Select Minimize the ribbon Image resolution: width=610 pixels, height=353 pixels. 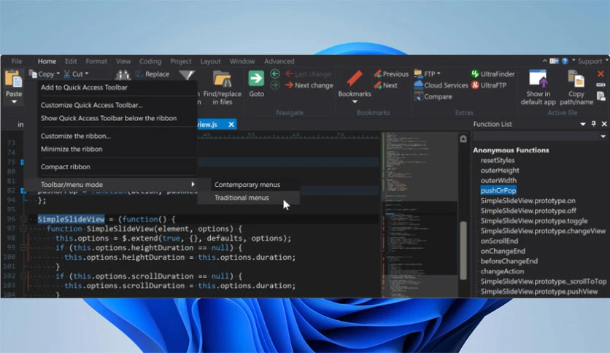point(117,150)
